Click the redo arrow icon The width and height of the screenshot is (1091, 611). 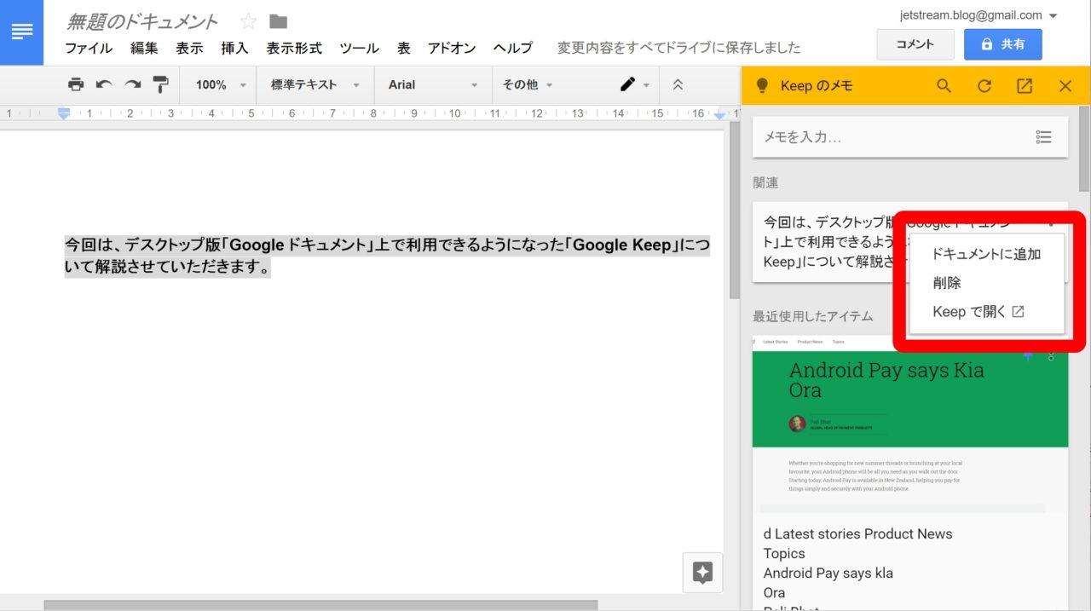pyautogui.click(x=133, y=84)
